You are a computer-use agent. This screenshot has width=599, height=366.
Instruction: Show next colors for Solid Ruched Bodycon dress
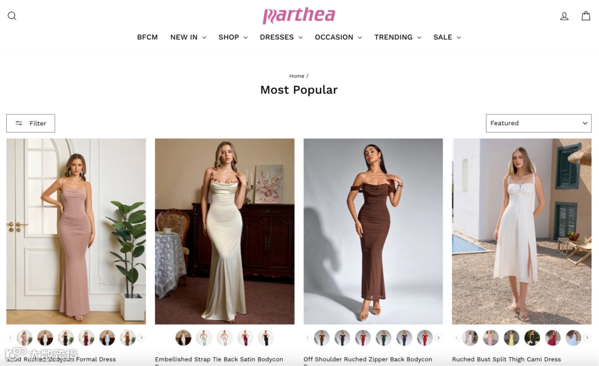click(x=141, y=338)
